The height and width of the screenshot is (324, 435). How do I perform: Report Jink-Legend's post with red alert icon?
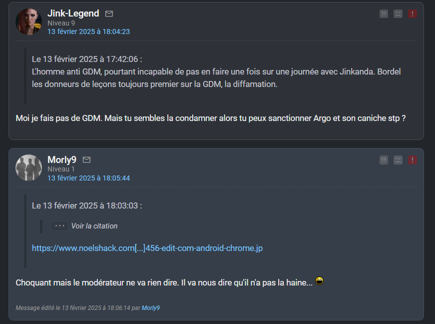tap(413, 13)
